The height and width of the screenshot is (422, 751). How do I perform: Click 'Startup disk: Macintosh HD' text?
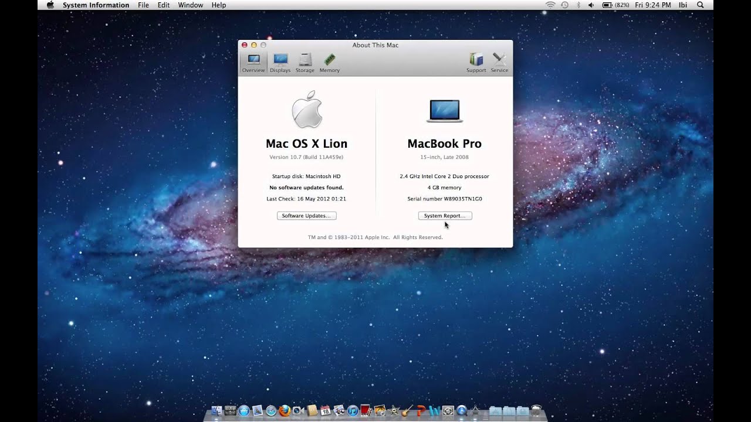(306, 176)
